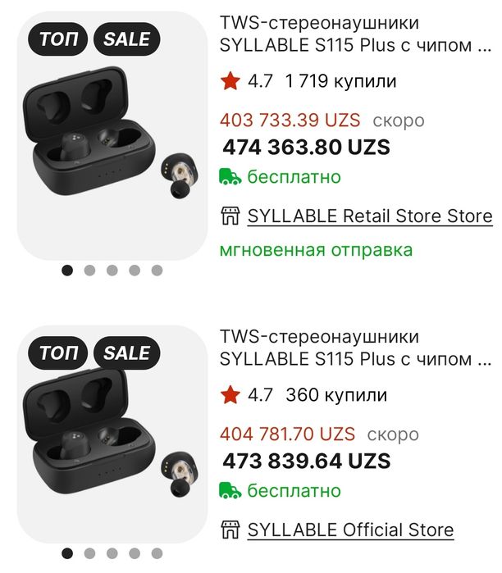Viewport: 502px width, 573px height.
Task: Click the red star rating icon of first listing
Action: tap(230, 81)
